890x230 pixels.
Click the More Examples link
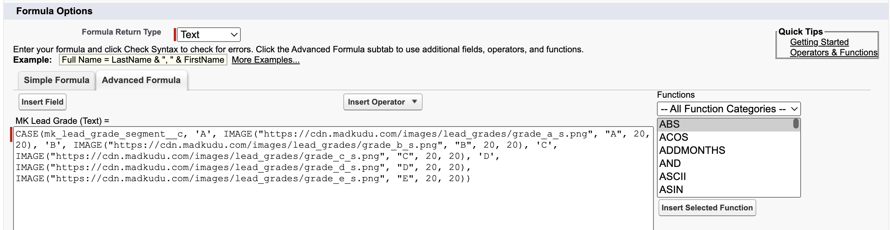pos(265,60)
